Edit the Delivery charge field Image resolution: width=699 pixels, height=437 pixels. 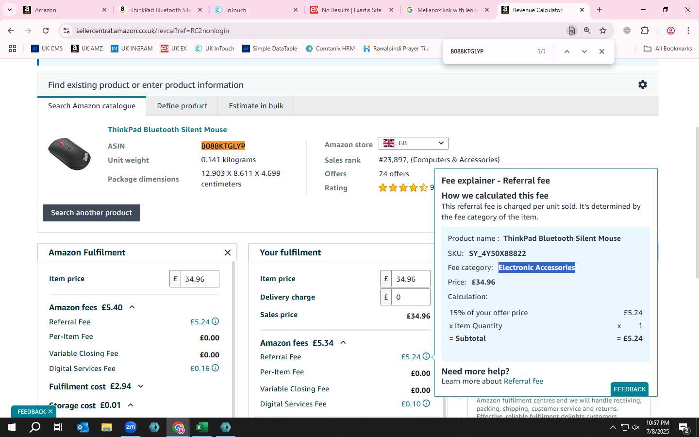[x=411, y=297]
